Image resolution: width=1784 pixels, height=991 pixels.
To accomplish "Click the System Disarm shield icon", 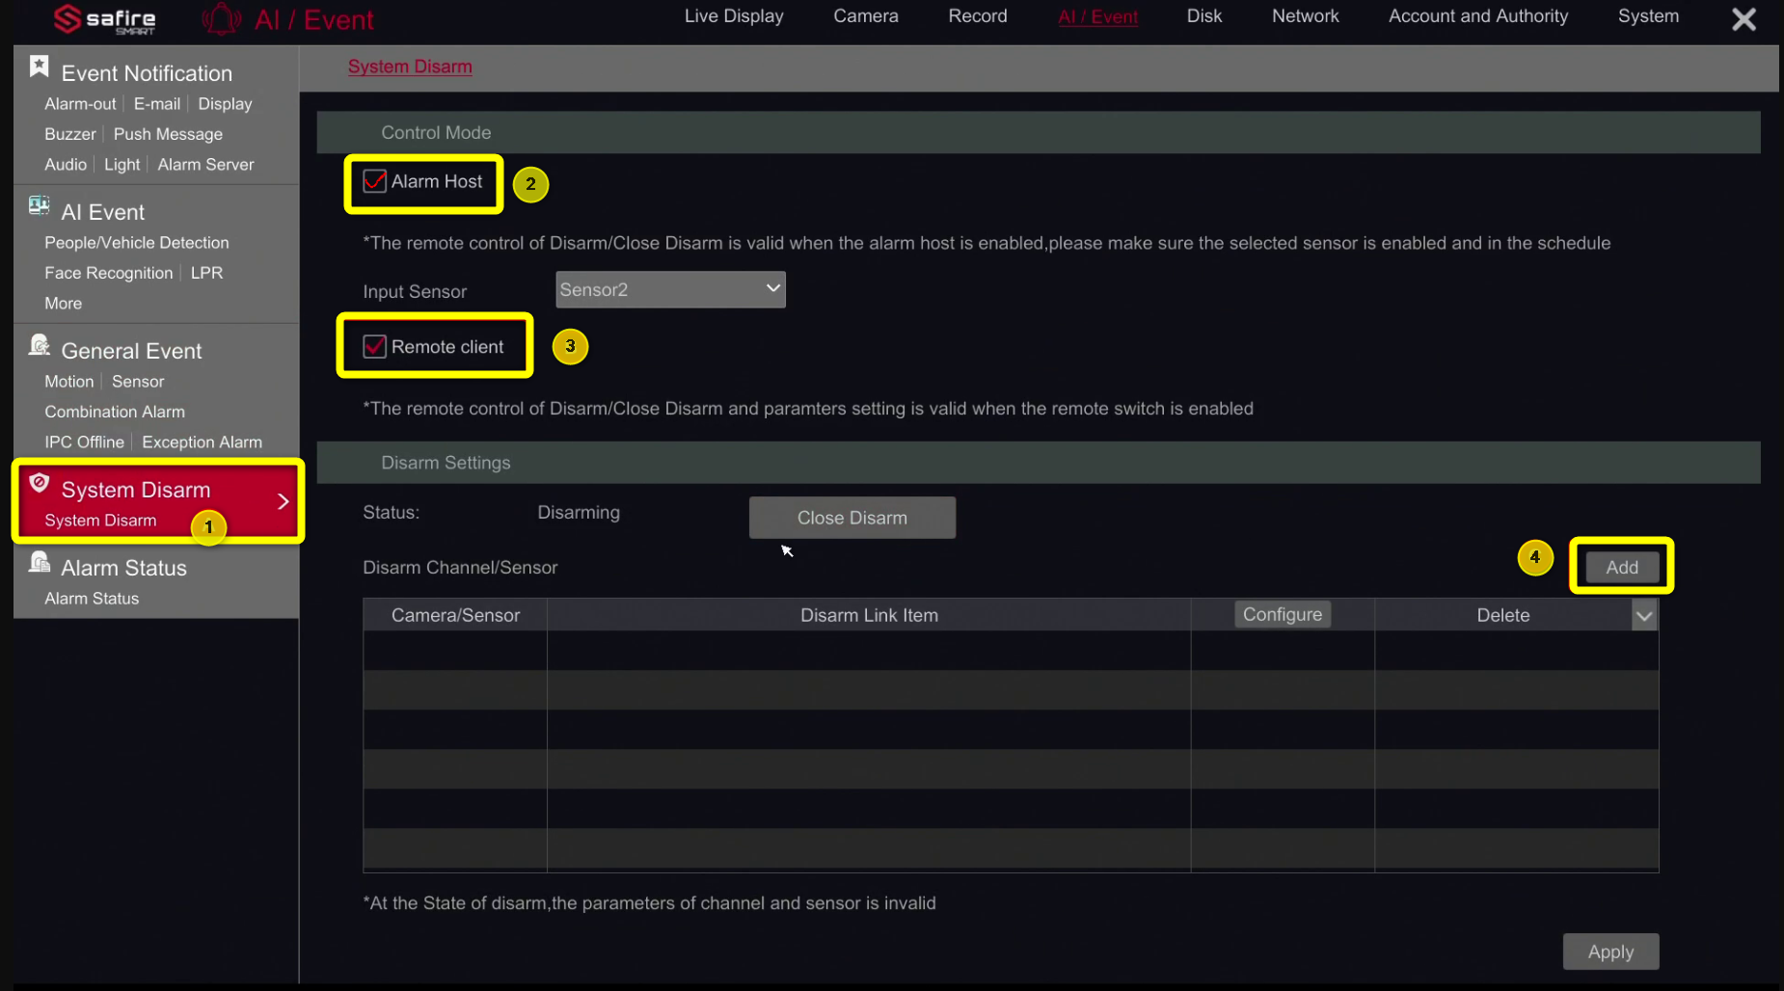I will click(x=38, y=482).
